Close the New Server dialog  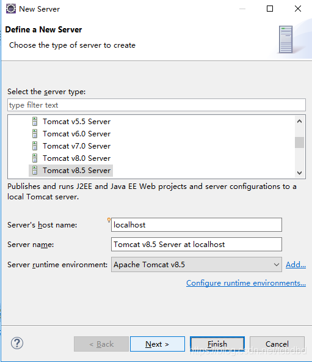pos(298,9)
